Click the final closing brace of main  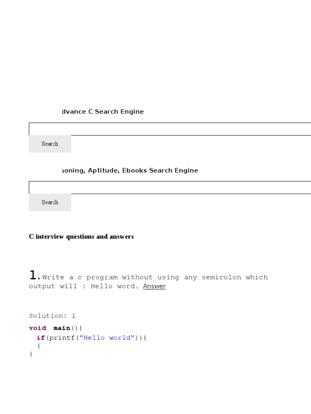31,354
